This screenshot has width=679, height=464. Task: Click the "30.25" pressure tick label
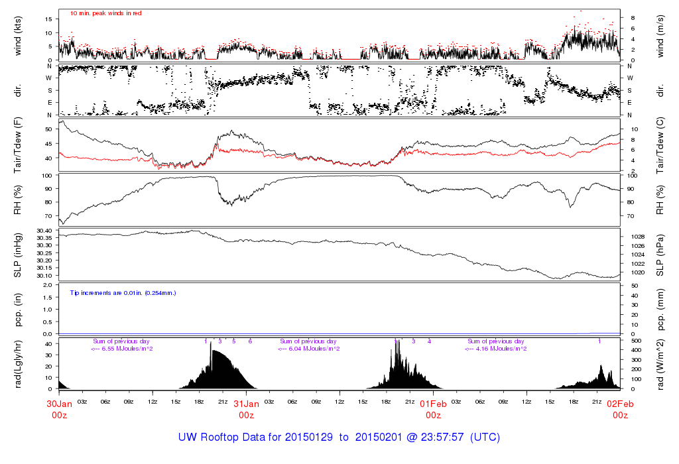[x=44, y=253]
